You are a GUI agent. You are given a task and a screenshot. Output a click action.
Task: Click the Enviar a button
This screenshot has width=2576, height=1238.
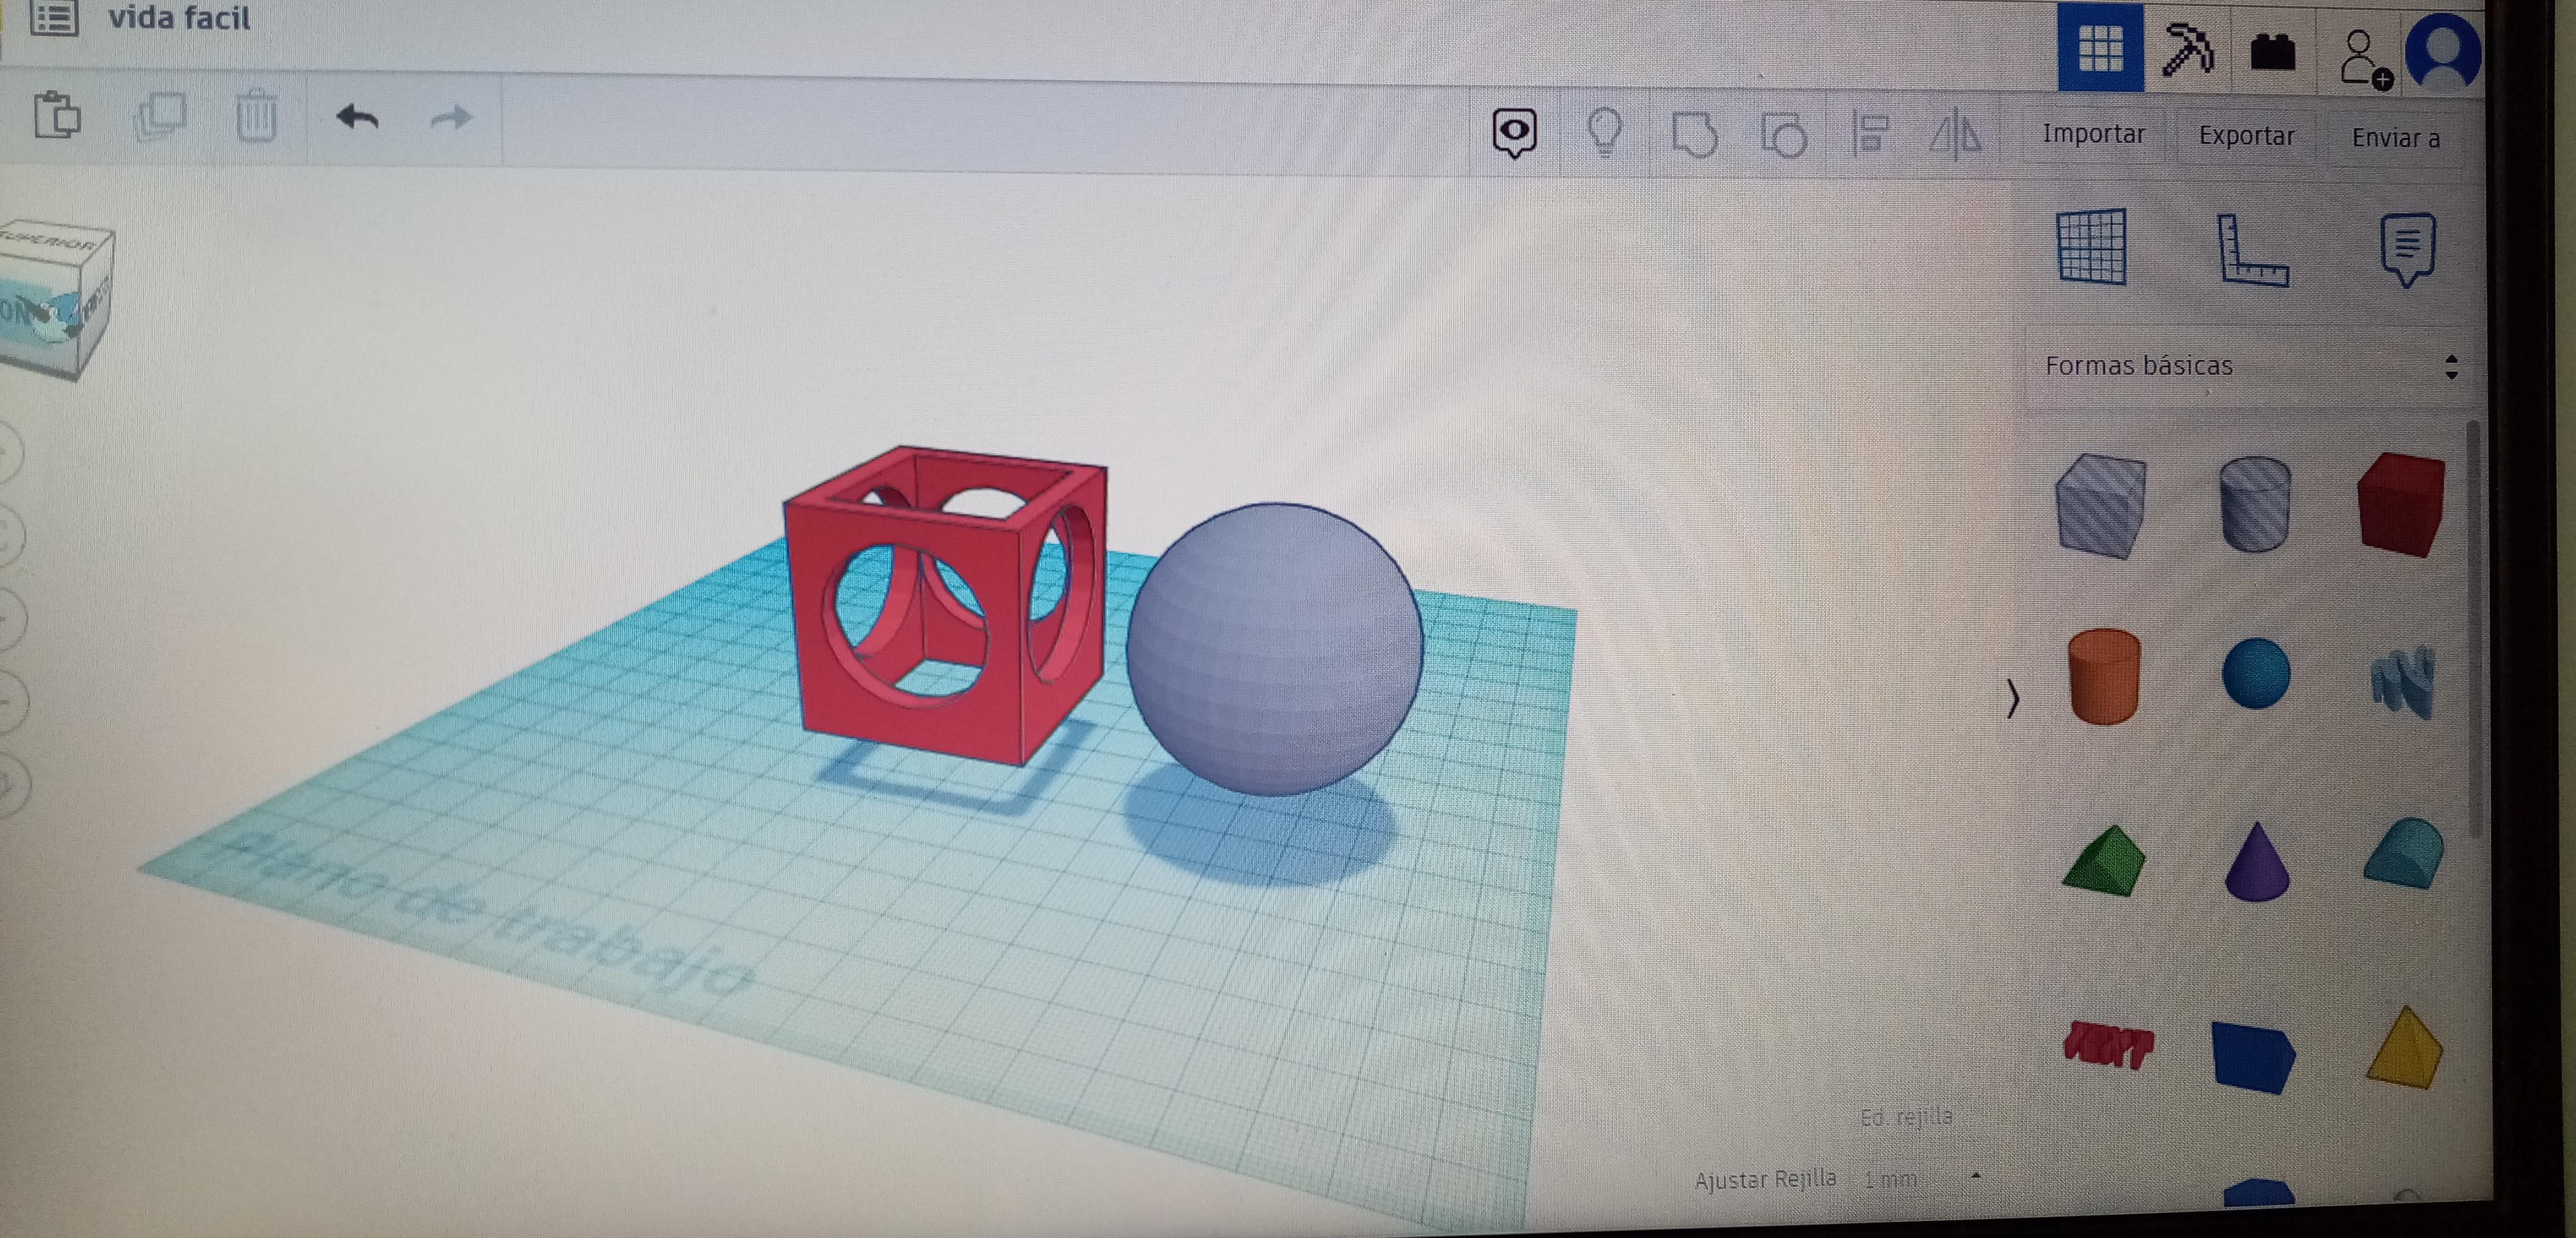(2395, 139)
